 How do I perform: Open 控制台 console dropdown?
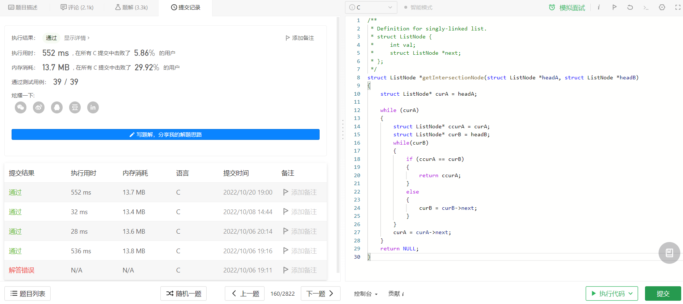click(x=366, y=294)
